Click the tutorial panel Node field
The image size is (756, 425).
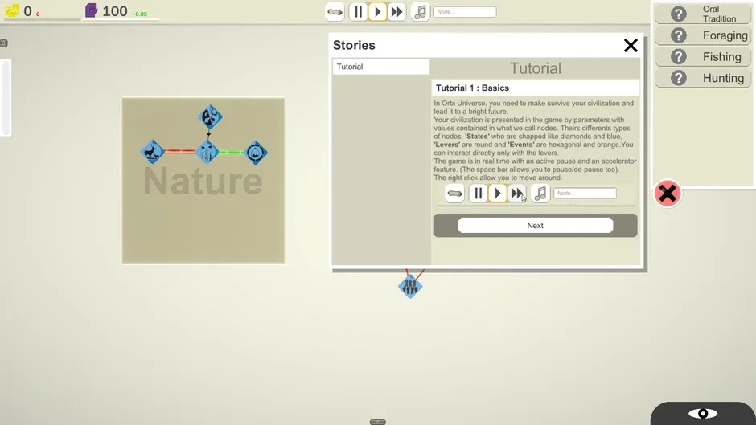click(585, 194)
